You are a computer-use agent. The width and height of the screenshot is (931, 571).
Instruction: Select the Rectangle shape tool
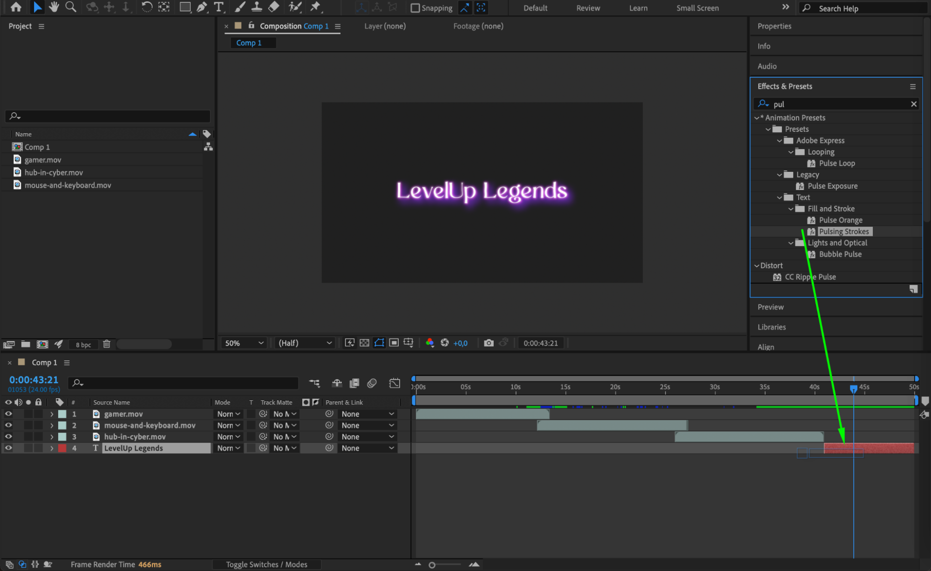point(185,7)
